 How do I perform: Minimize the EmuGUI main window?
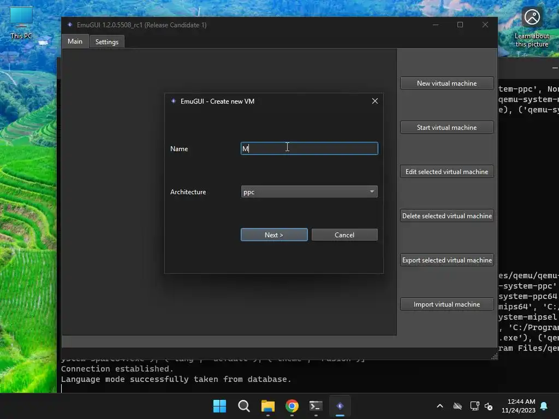pos(436,25)
